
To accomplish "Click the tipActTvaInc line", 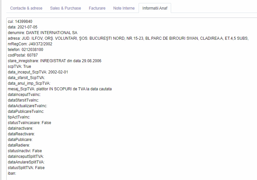I will tap(19, 117).
